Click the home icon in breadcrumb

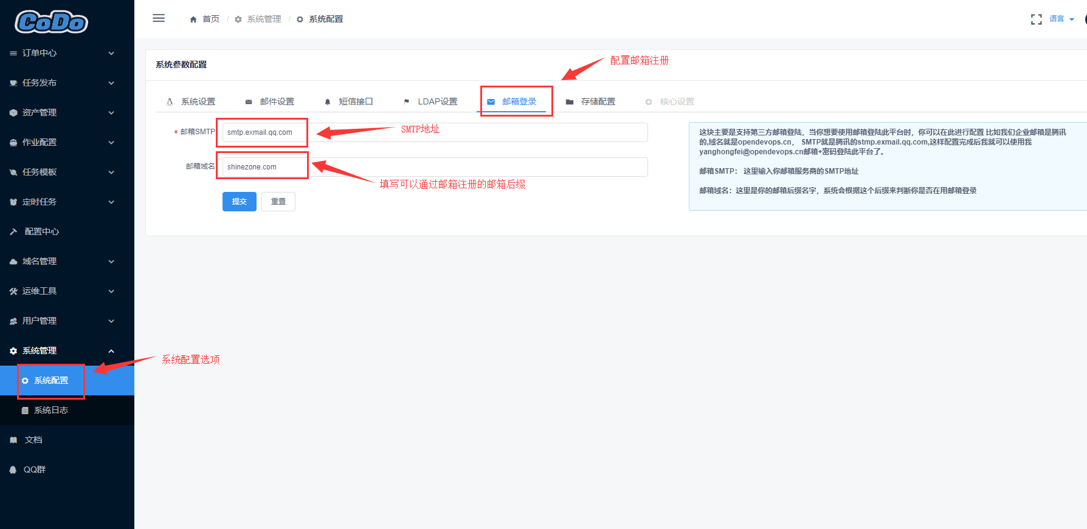click(193, 19)
